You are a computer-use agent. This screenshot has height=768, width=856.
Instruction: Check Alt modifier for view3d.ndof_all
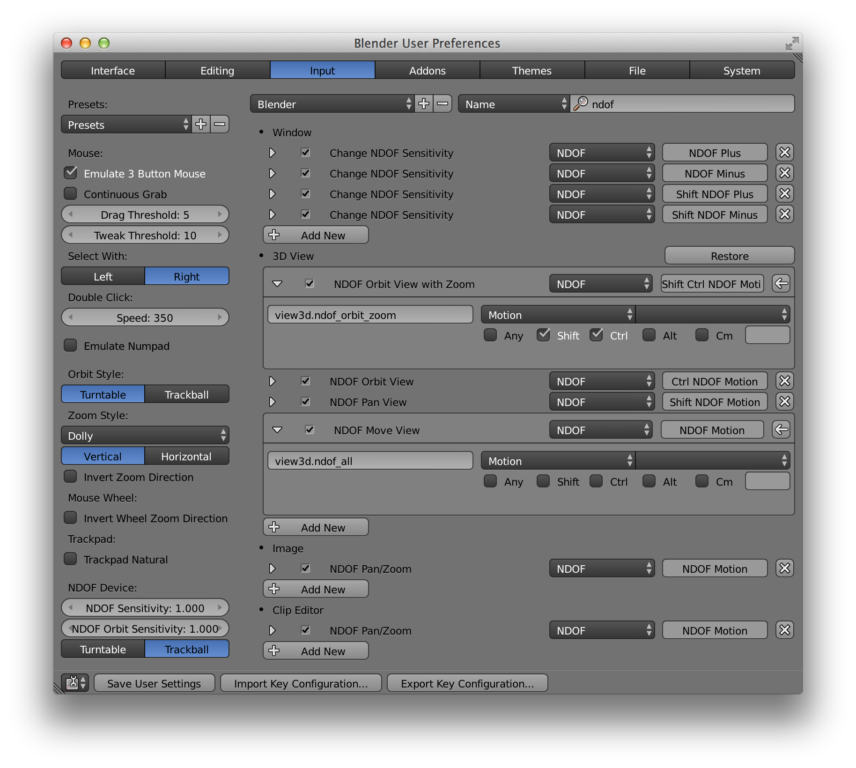coord(649,481)
